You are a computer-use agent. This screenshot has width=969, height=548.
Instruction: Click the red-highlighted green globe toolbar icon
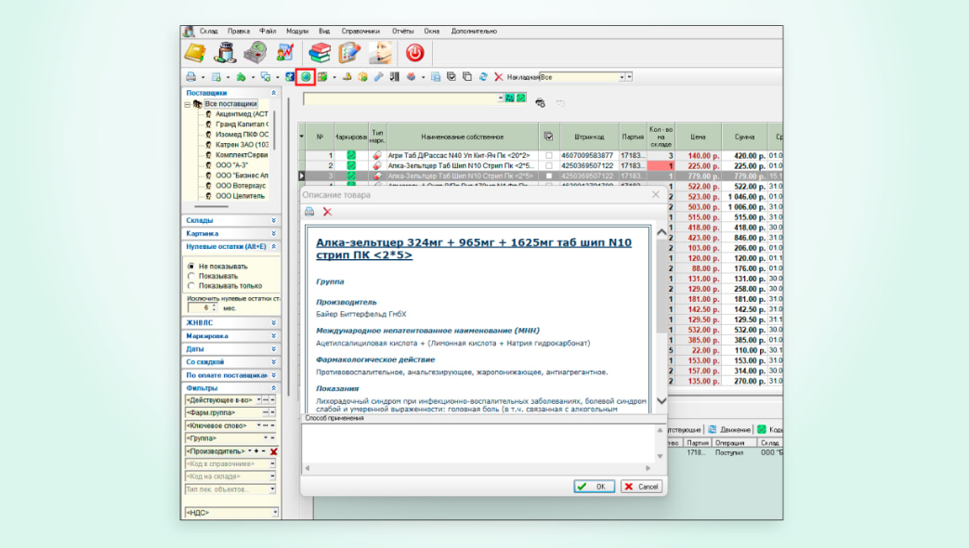coord(305,77)
